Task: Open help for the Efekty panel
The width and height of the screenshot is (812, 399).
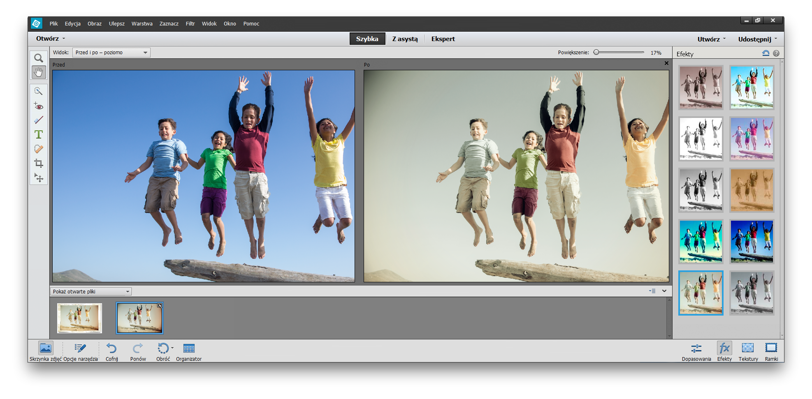Action: [776, 53]
